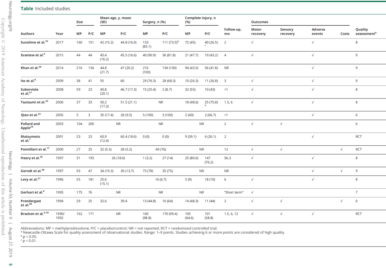
Task: Select '94 (43.5)' complete injury cell
Action: (x=191, y=68)
